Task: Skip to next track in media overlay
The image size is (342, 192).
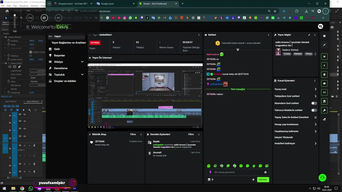Action: (x=59, y=18)
